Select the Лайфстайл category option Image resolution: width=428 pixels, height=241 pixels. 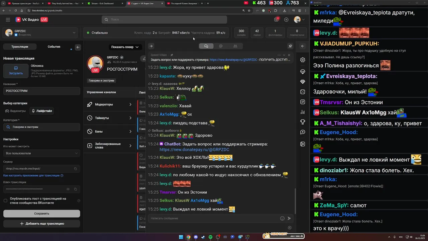(x=42, y=111)
